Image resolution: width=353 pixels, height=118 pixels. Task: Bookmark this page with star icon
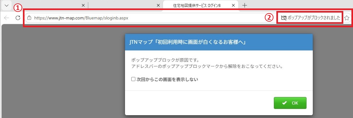[347, 18]
